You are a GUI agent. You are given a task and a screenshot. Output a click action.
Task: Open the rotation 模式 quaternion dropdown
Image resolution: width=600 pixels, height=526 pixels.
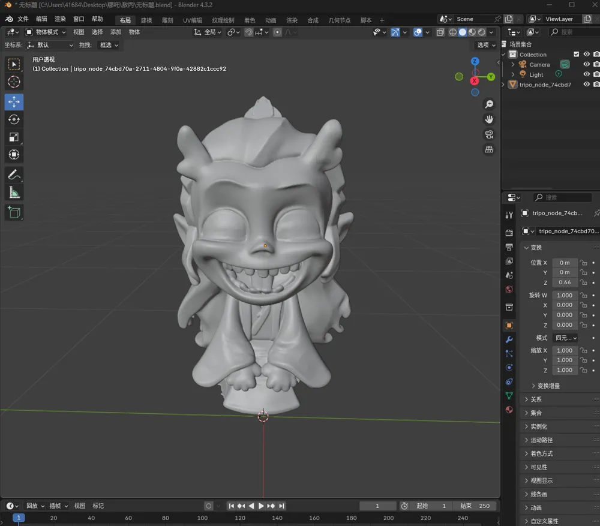pos(565,338)
